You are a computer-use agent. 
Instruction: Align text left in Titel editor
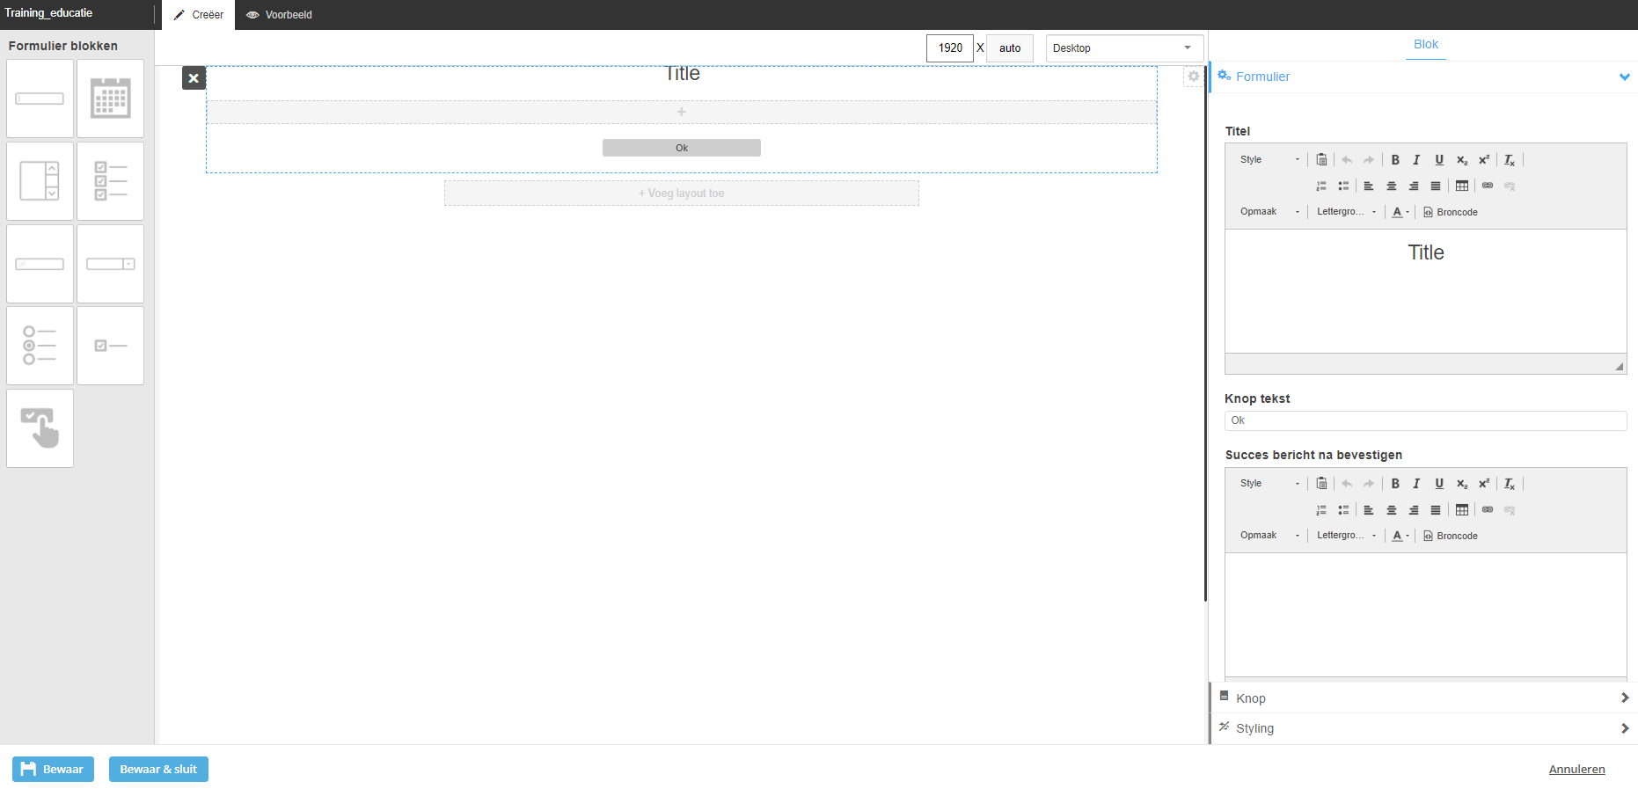tap(1369, 186)
